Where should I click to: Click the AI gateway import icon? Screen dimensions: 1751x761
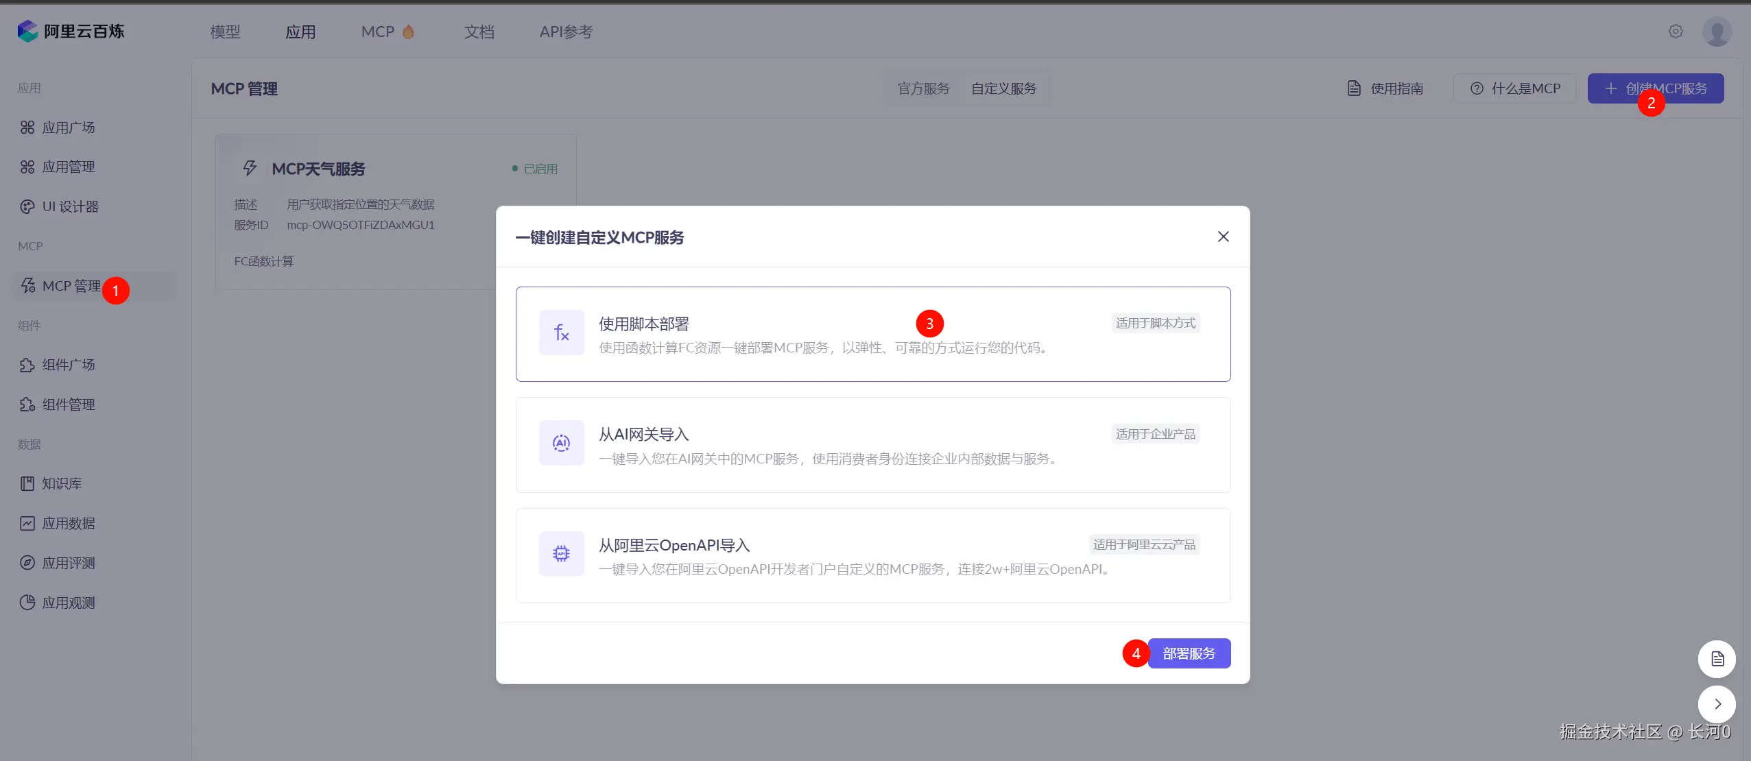[561, 443]
